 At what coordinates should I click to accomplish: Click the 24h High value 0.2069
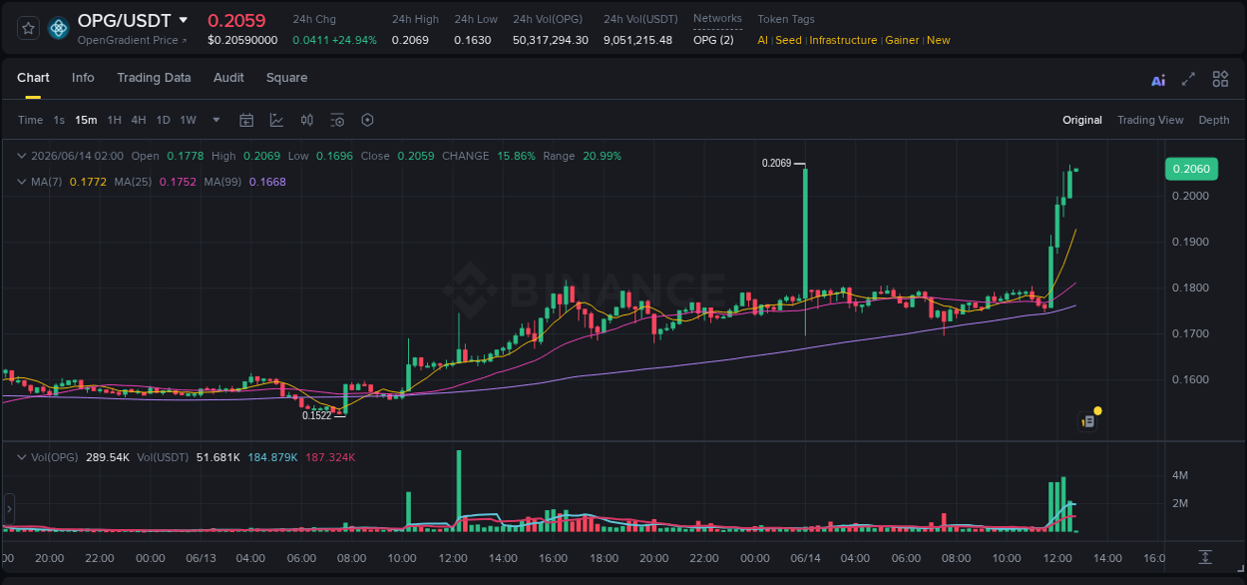[x=410, y=40]
